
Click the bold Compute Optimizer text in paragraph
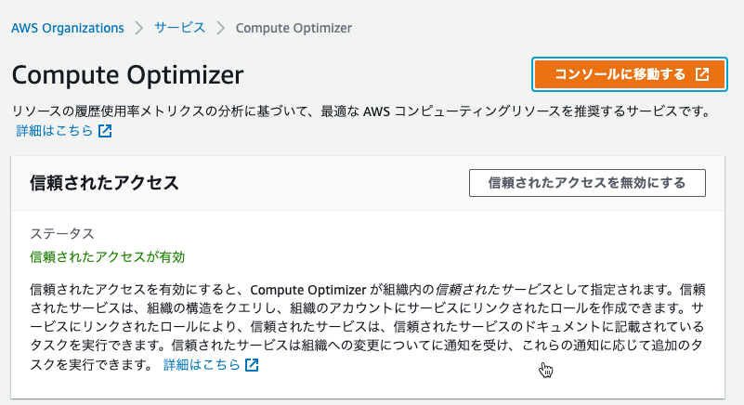(308, 290)
